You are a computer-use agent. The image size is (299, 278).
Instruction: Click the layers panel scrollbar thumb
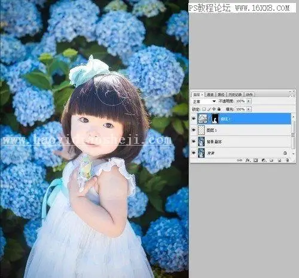pos(293,135)
